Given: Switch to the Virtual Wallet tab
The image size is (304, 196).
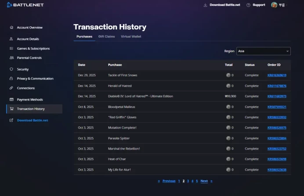Looking at the screenshot, I should [x=131, y=36].
